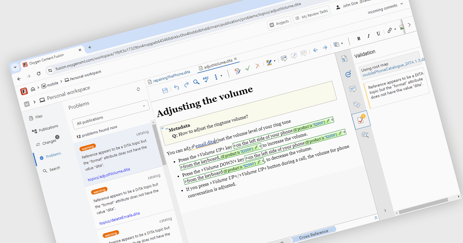Click the Fusion F logo
Viewport: 463px width, 243px height.
(x=24, y=91)
